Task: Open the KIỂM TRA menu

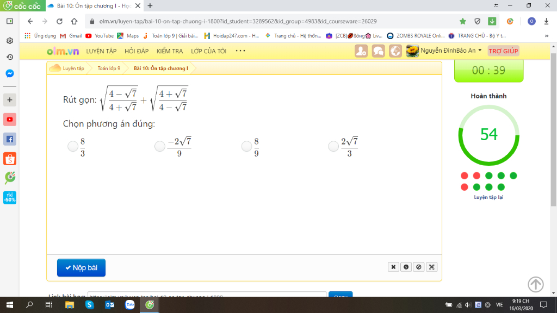Action: tap(170, 51)
